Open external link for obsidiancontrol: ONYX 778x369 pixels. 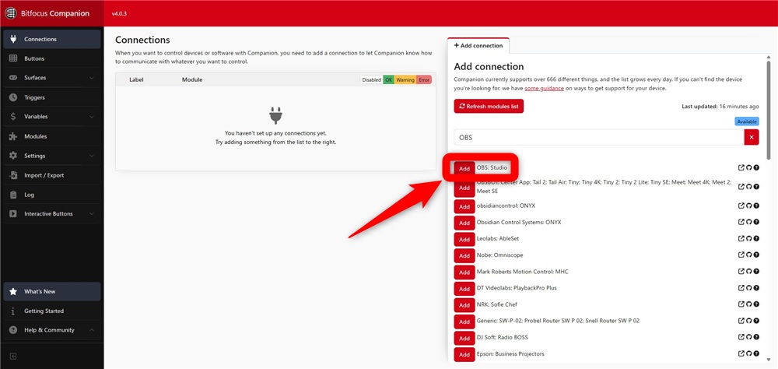click(x=741, y=206)
